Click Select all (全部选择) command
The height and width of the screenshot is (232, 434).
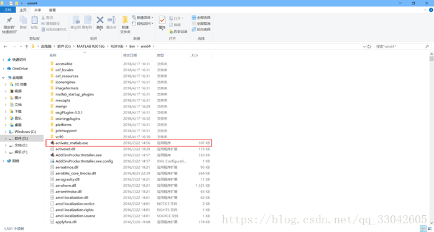coord(201,17)
